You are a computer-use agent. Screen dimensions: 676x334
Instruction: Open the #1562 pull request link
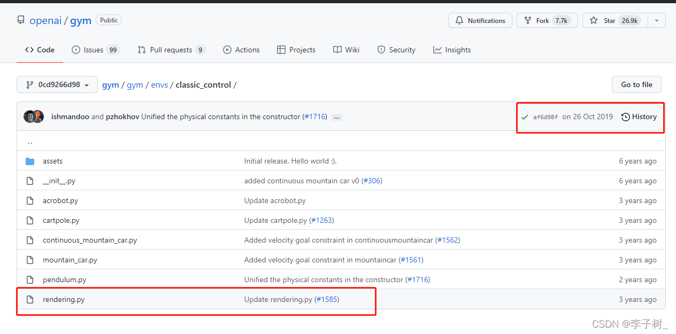448,240
